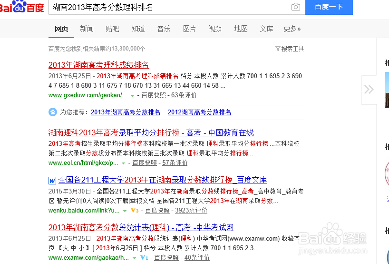Expand dropdown arrow beside examw.com URL

[134, 258]
